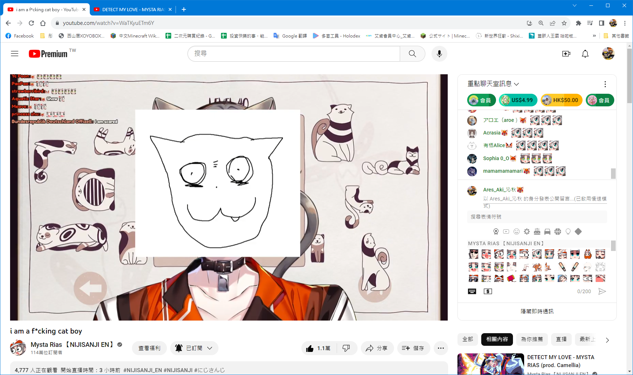Go to browser home page
Viewport: 633px width, 375px height.
coord(43,23)
